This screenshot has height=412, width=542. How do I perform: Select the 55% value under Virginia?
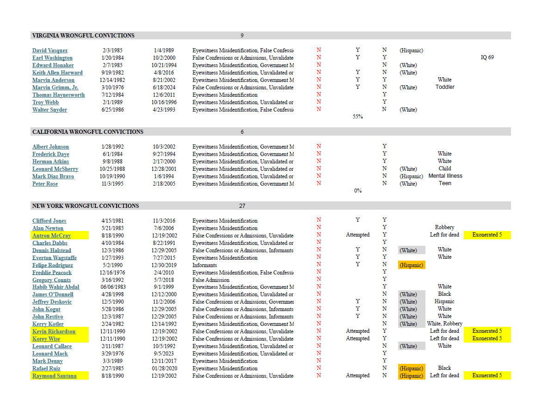[358, 117]
